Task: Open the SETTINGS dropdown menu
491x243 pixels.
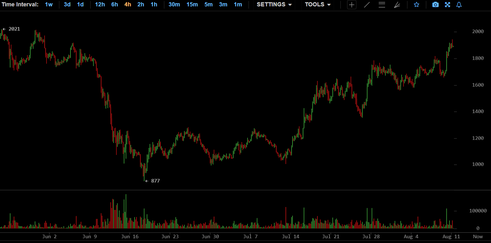Action: 274,4
